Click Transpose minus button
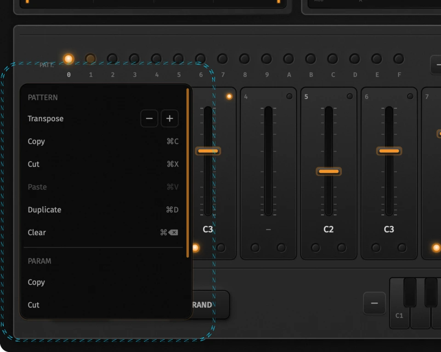The image size is (441, 352). [149, 118]
